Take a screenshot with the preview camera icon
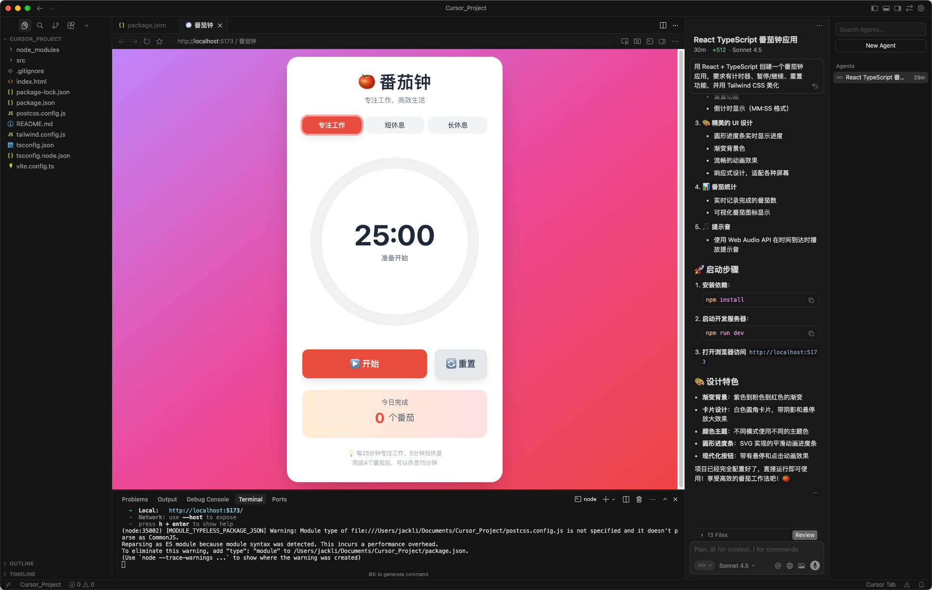 (x=637, y=41)
